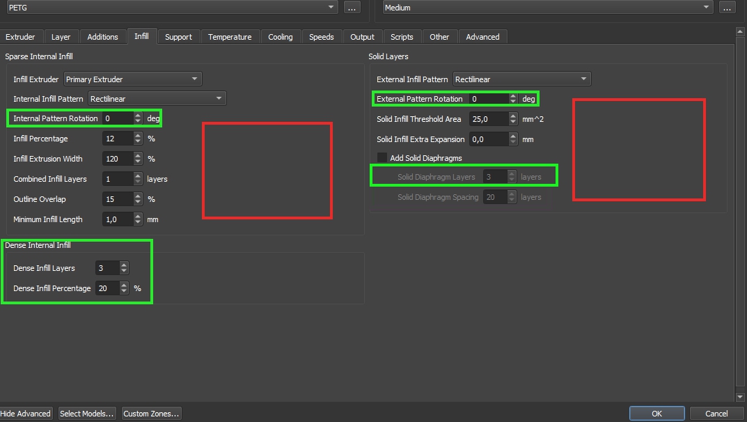747x422 pixels.
Task: Open the Support settings tab
Action: (178, 37)
